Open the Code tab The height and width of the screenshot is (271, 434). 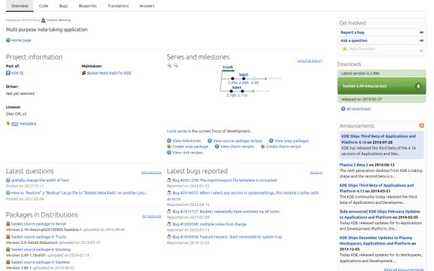(43, 6)
